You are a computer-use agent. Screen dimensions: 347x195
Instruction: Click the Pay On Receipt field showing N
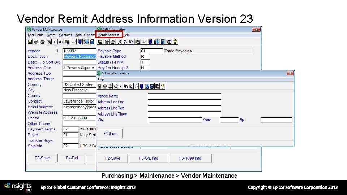coord(145,68)
